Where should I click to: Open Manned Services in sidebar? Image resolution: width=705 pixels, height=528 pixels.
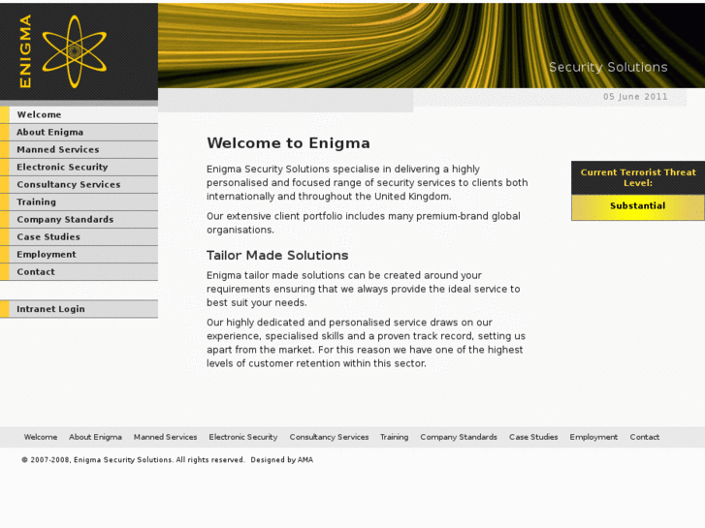[57, 149]
